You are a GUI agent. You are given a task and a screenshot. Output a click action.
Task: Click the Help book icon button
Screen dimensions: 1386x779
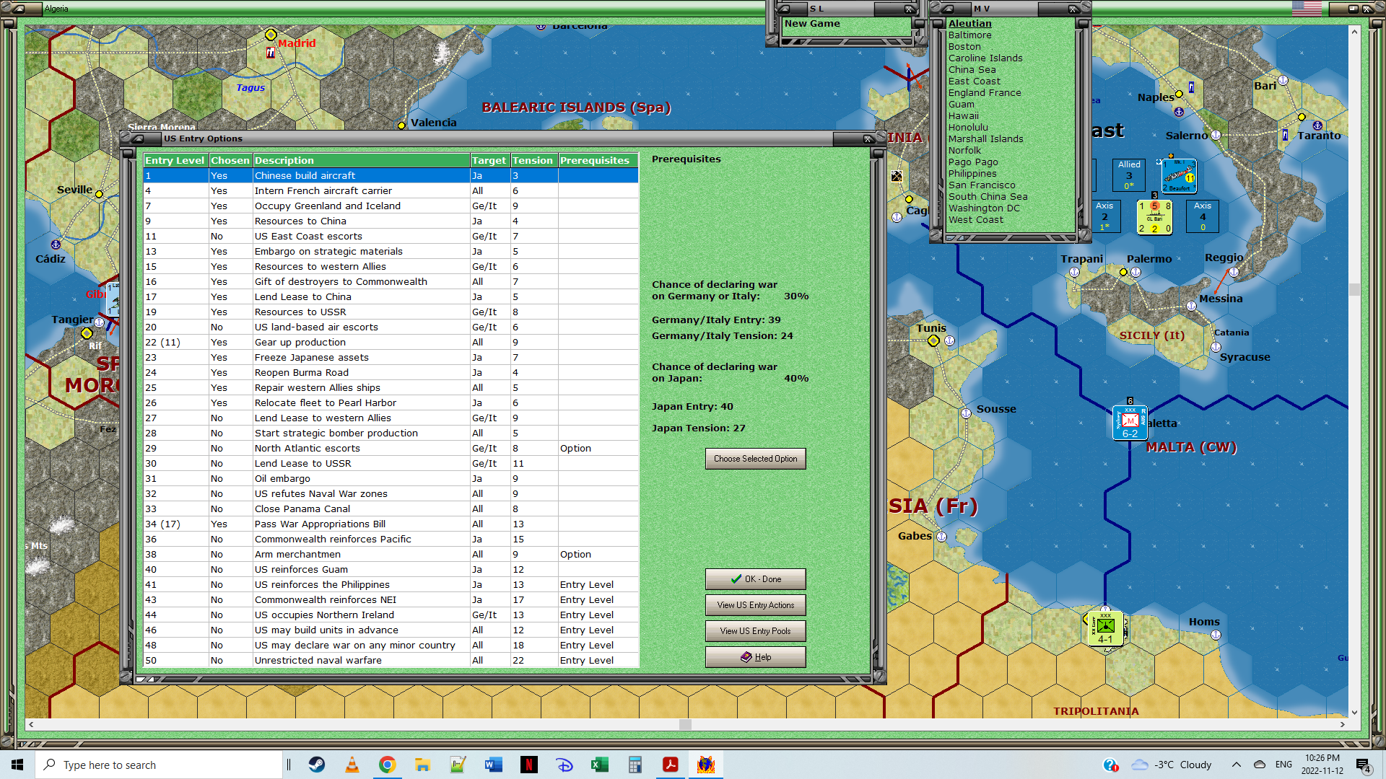click(755, 657)
